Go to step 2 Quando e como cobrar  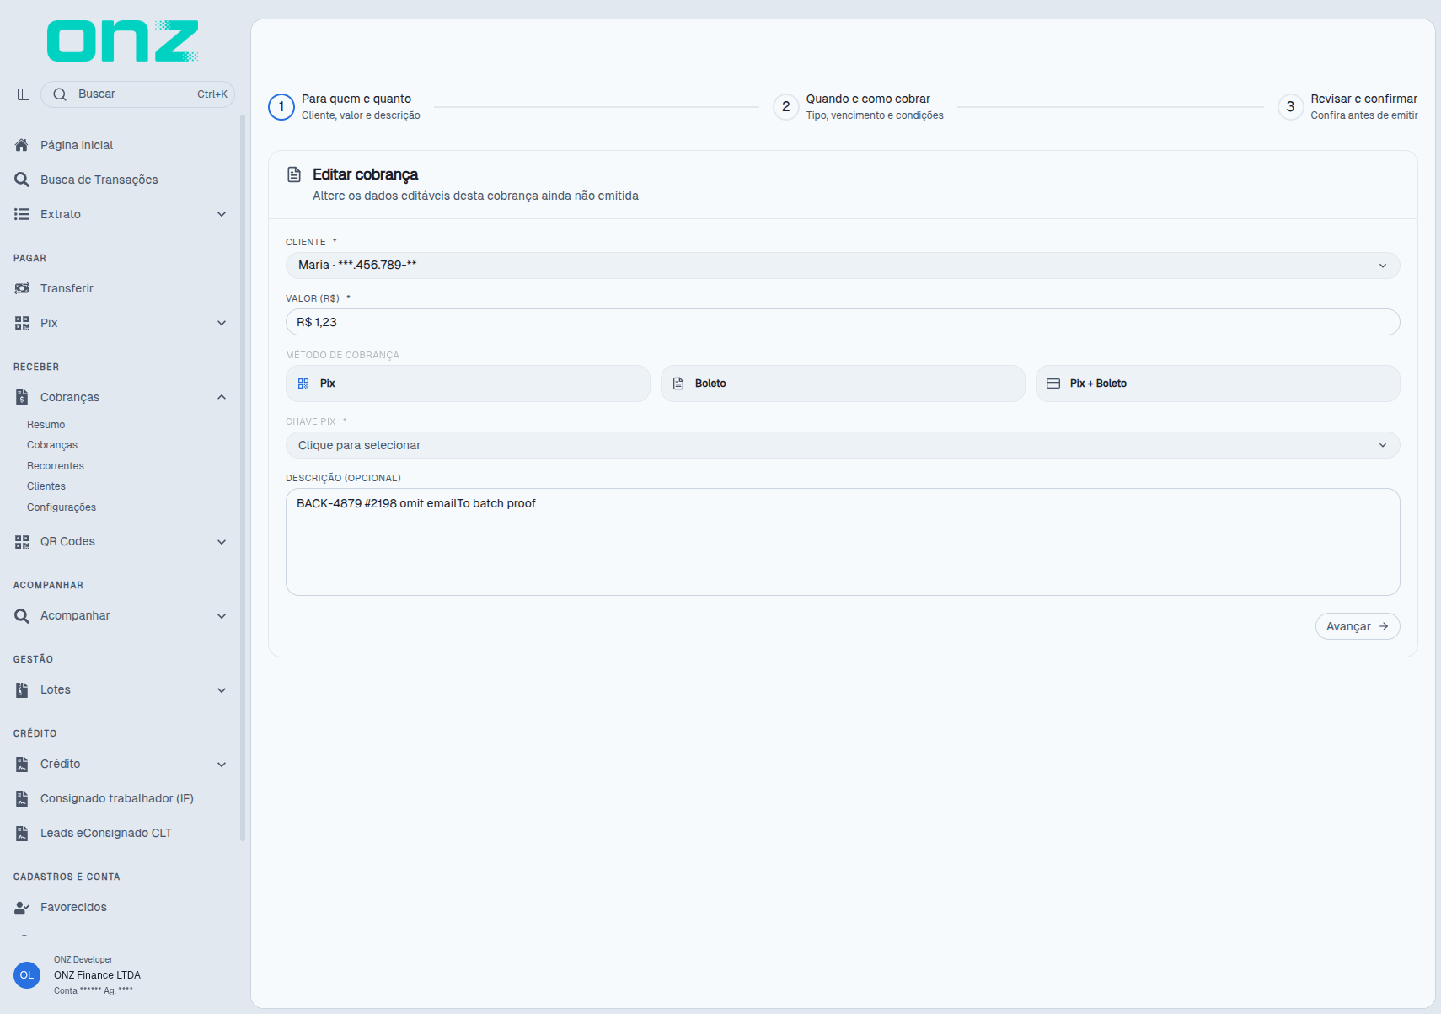(x=859, y=107)
